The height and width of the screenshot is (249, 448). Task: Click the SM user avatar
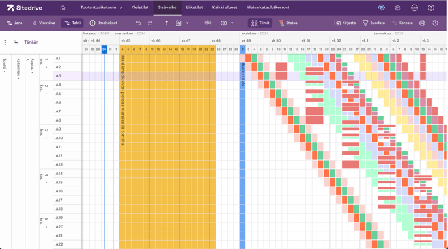[414, 8]
